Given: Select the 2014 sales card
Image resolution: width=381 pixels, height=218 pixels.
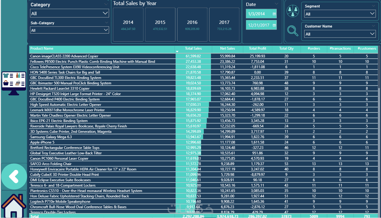Looking at the screenshot, I should tap(128, 25).
